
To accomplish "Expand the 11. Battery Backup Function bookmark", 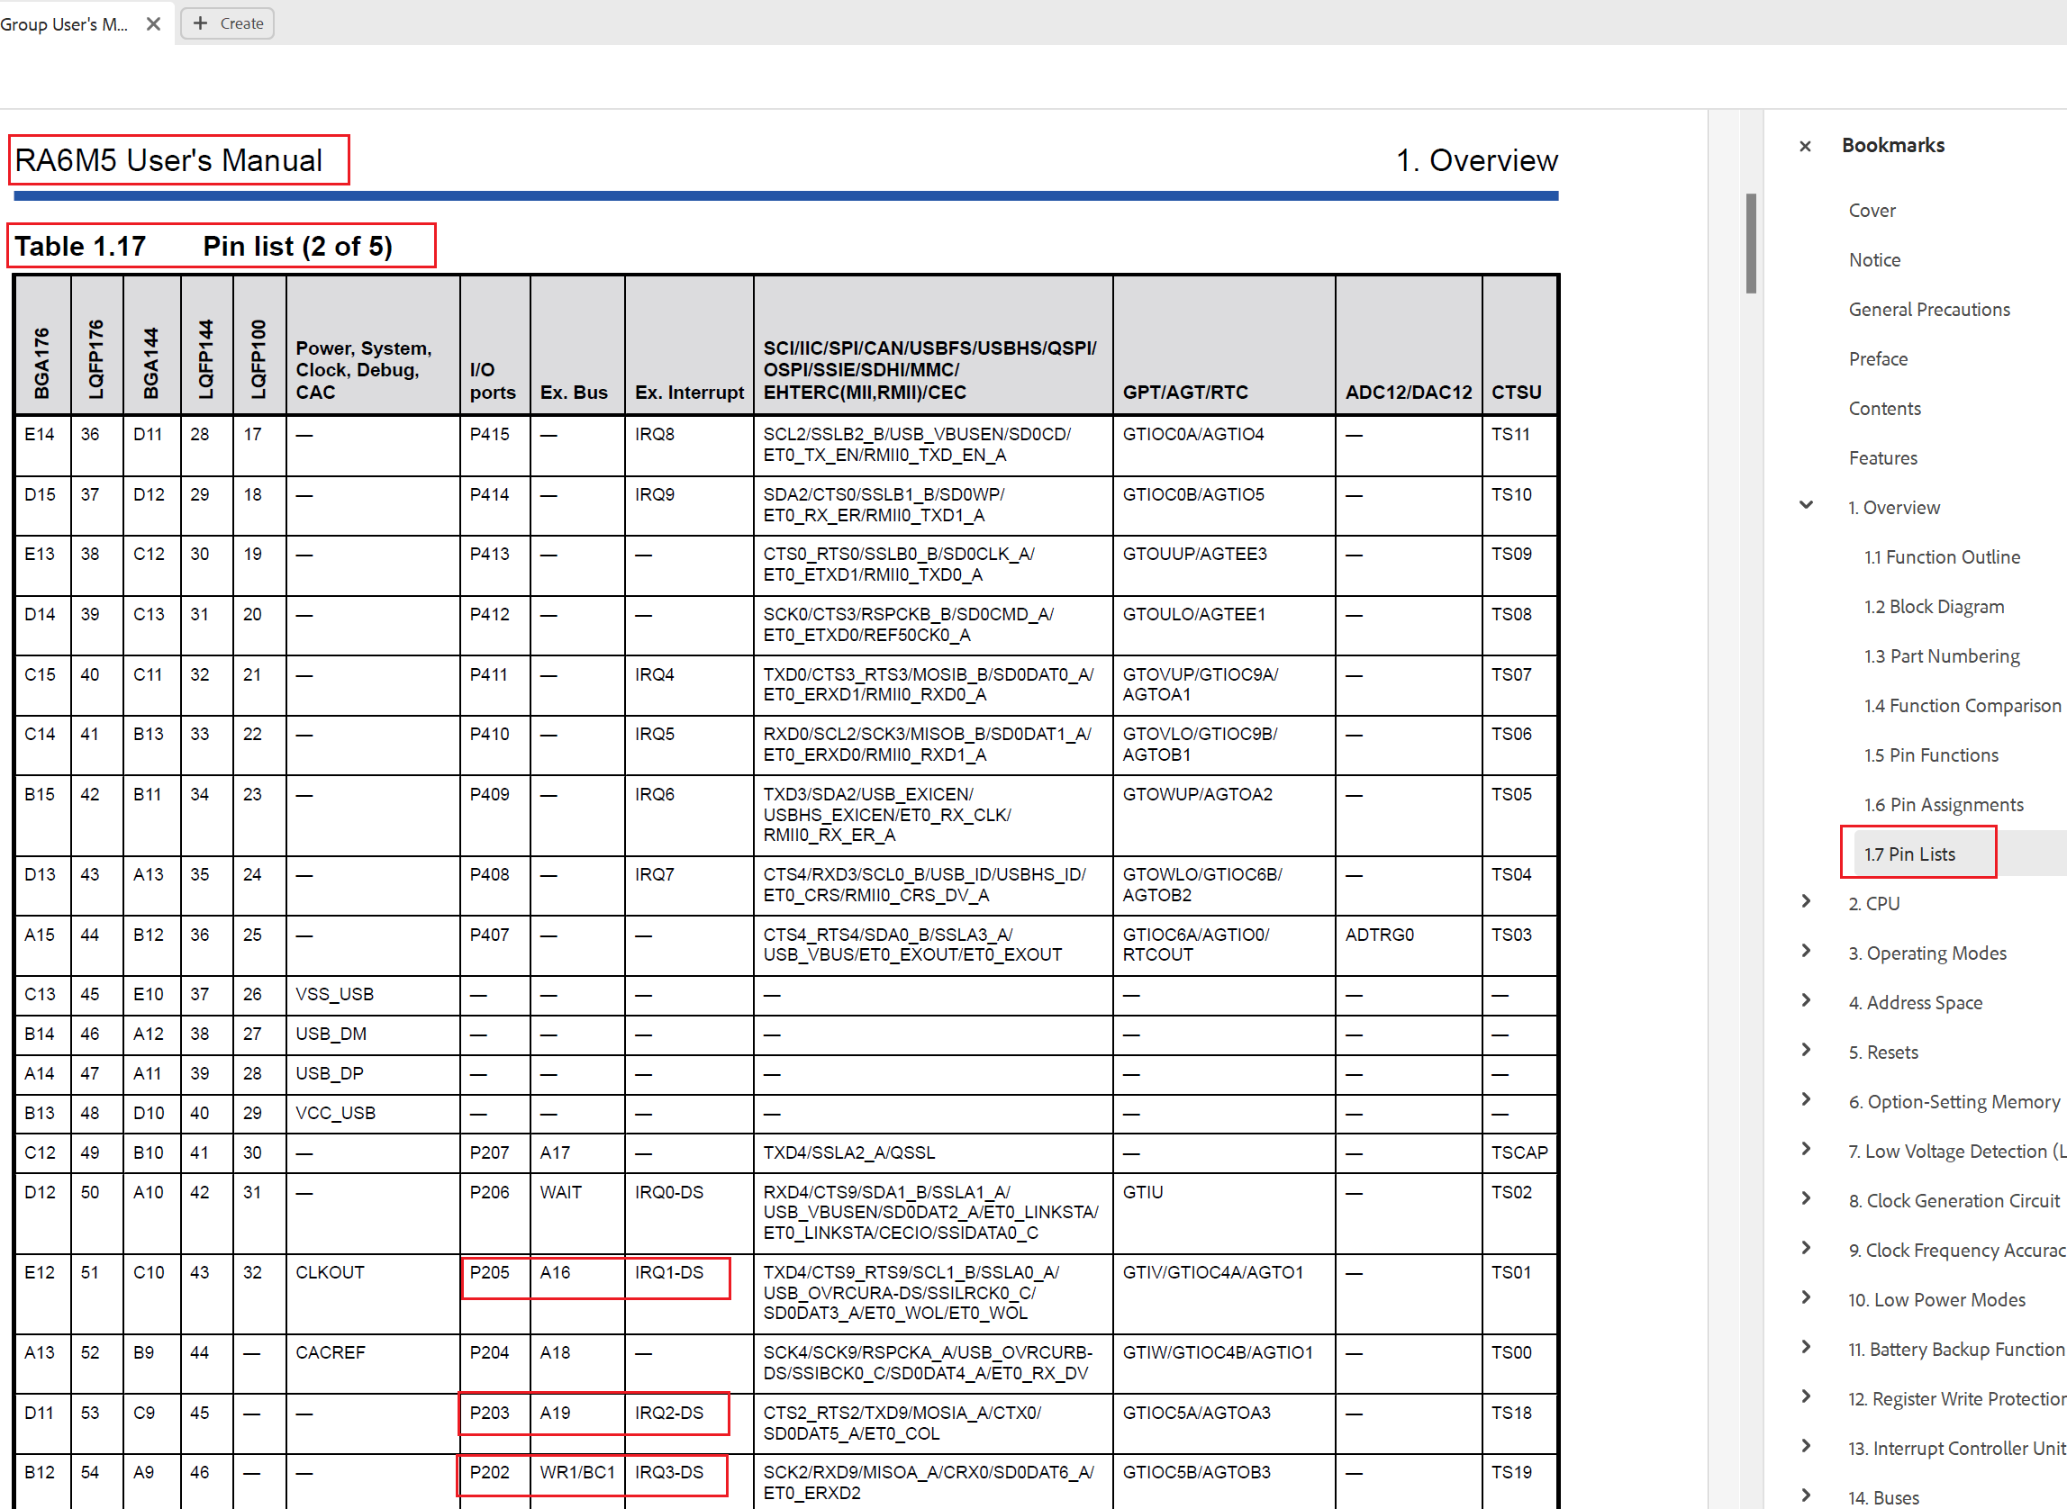I will pos(1806,1347).
